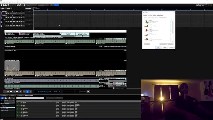Click the Open Project folder icon
The height and width of the screenshot is (120, 213).
(x=4, y=5)
